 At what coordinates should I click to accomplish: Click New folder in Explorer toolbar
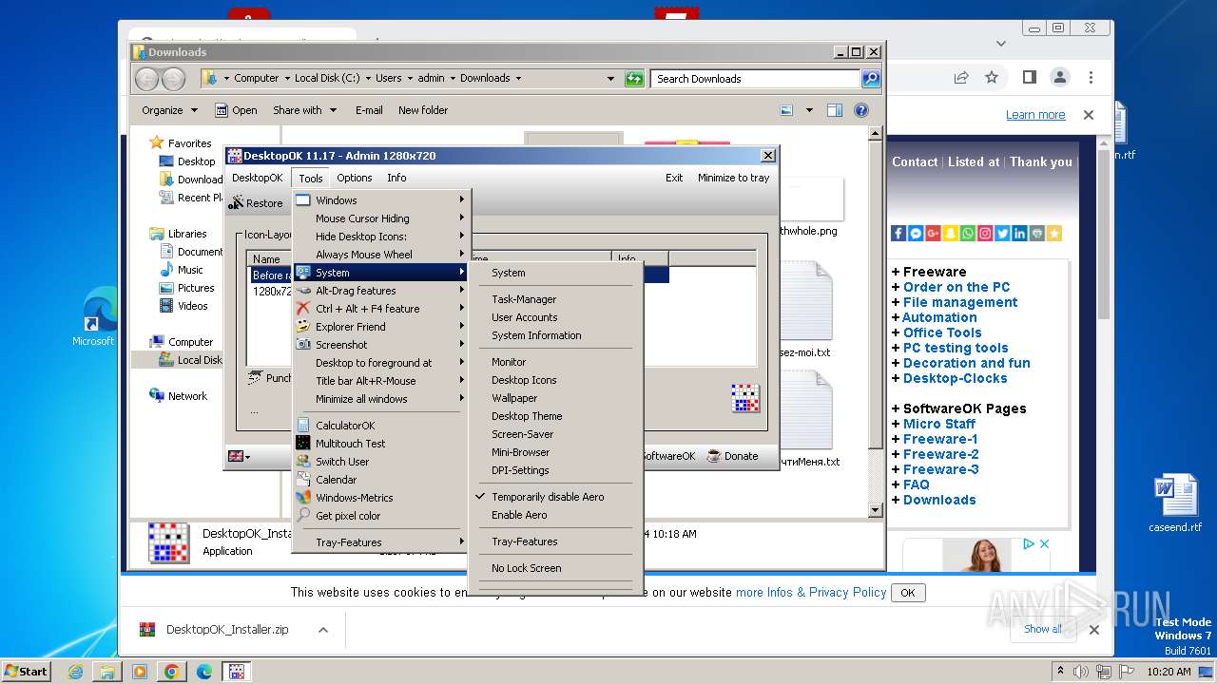[423, 110]
